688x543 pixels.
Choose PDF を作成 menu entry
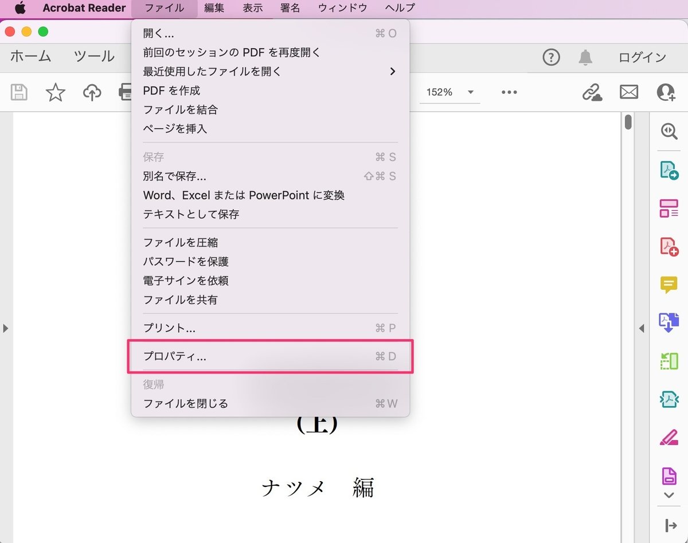270,91
